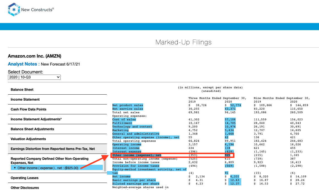Click the 'Cost of sales' highlighted label
This screenshot has height=190, width=319.
[124, 119]
